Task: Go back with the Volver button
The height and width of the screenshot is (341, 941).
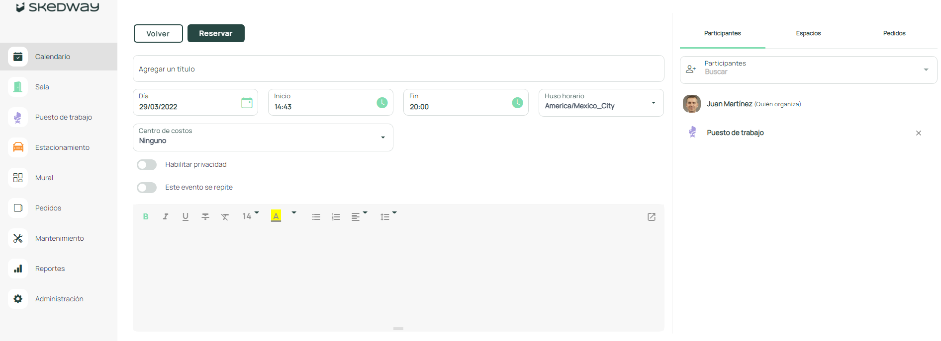Action: [158, 33]
